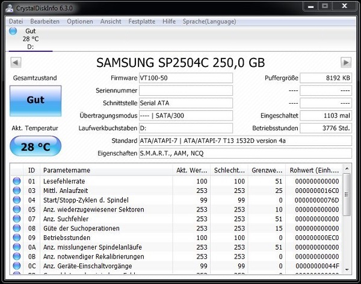The image size is (361, 284).
Task: Select Anz. wiederzugewiesener Sektoren text
Action: pos(93,209)
